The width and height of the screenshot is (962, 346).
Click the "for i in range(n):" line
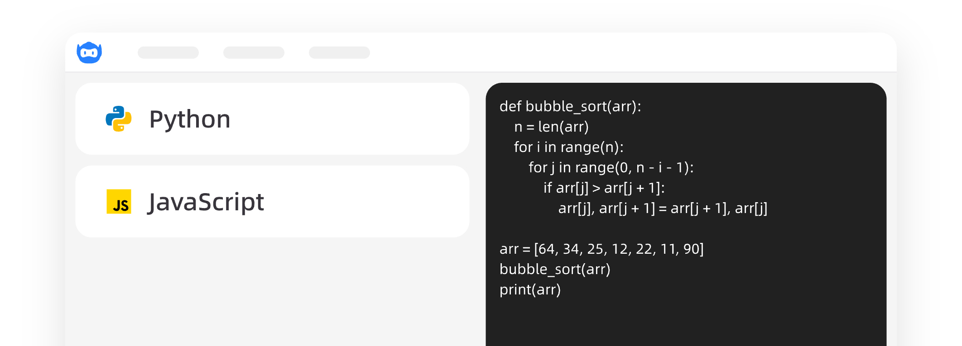[x=568, y=147]
